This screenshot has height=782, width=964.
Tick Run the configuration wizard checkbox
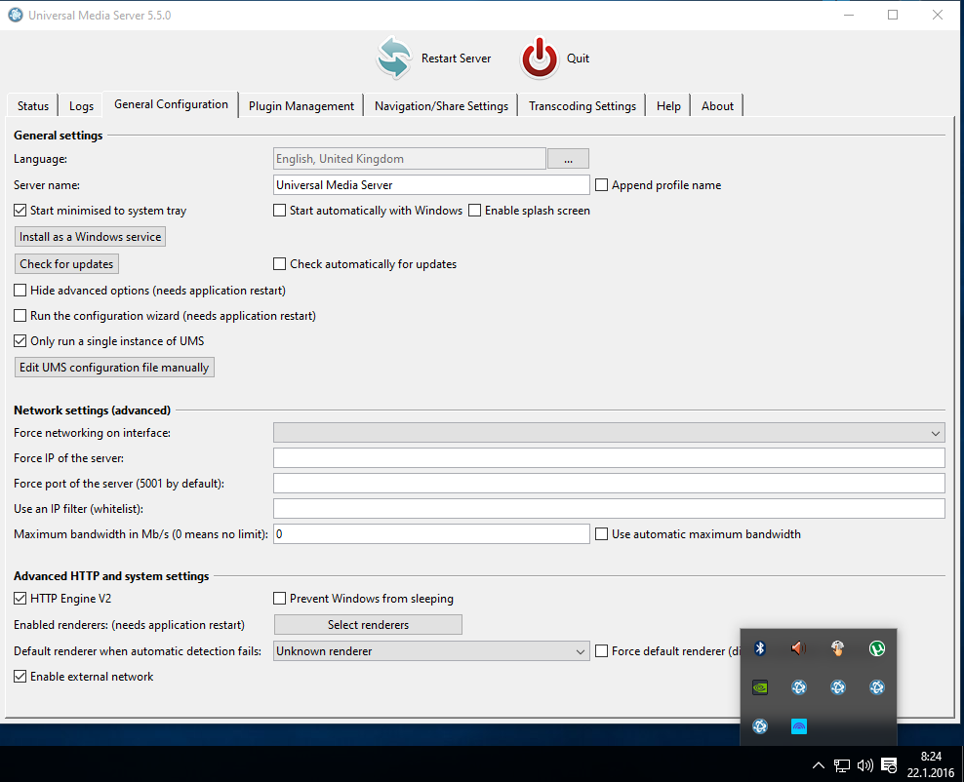point(20,316)
